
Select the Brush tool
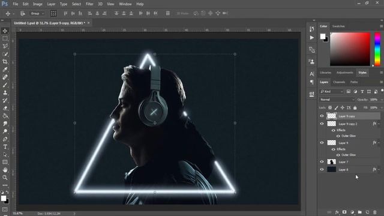coord(5,85)
